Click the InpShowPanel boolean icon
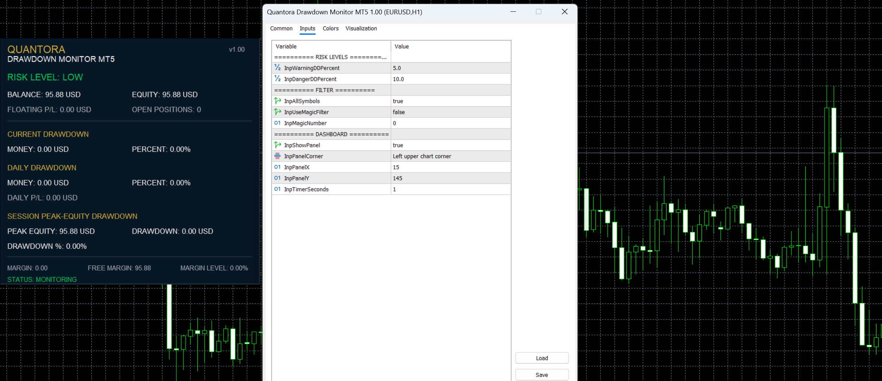 [277, 145]
